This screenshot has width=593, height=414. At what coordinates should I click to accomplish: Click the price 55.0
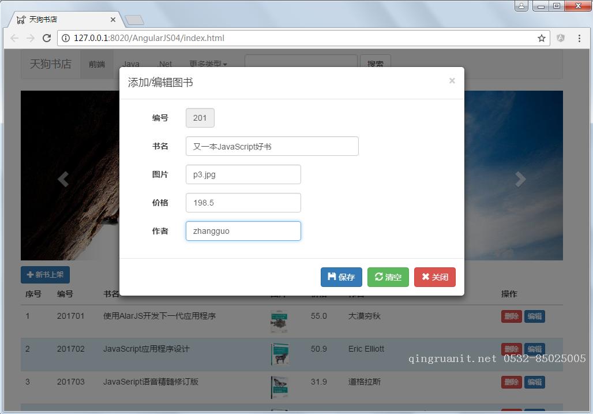coord(319,316)
